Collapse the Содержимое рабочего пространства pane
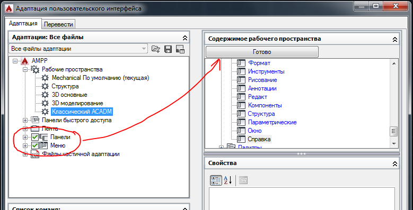Image resolution: width=413 pixels, height=210 pixels. click(x=395, y=39)
